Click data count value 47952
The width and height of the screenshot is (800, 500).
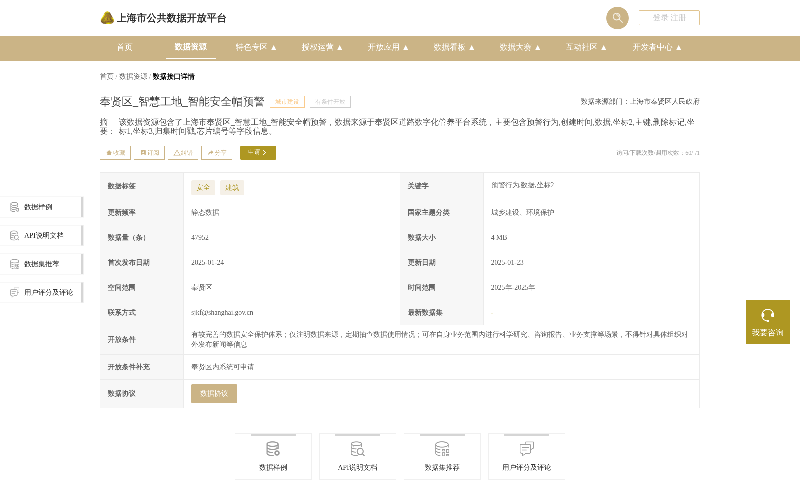coord(200,238)
